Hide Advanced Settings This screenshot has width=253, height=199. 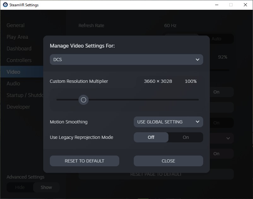tap(20, 187)
